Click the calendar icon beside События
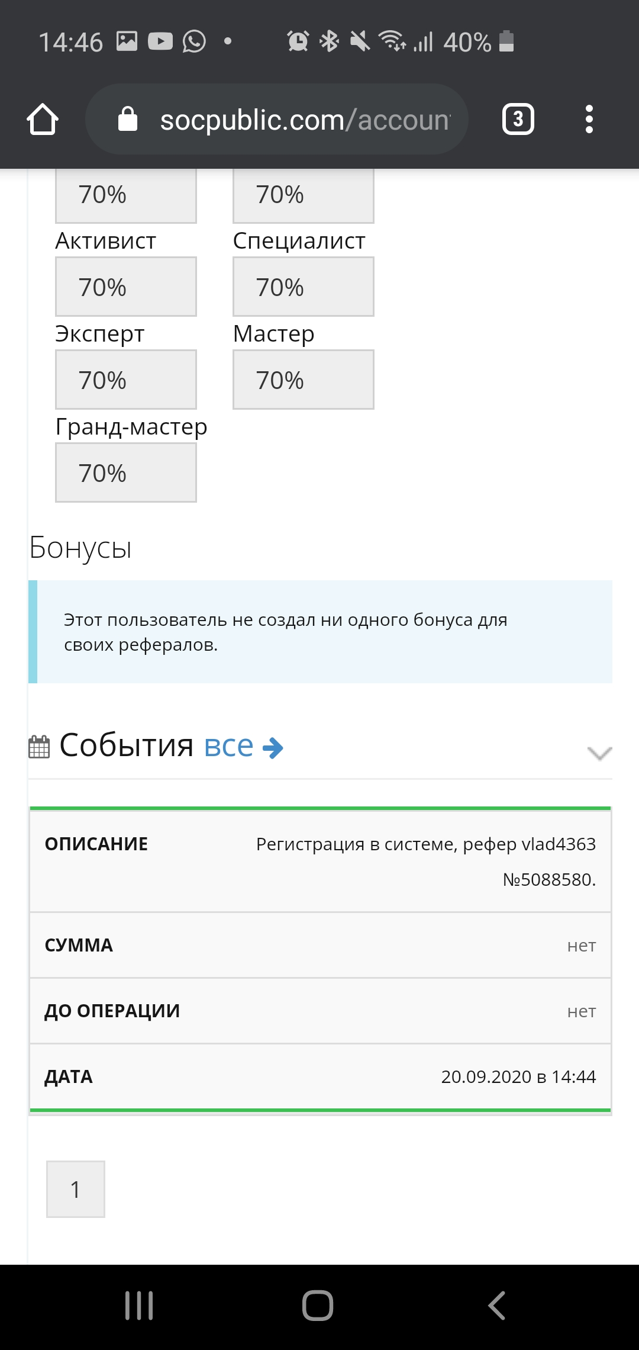The height and width of the screenshot is (1350, 639). (39, 747)
